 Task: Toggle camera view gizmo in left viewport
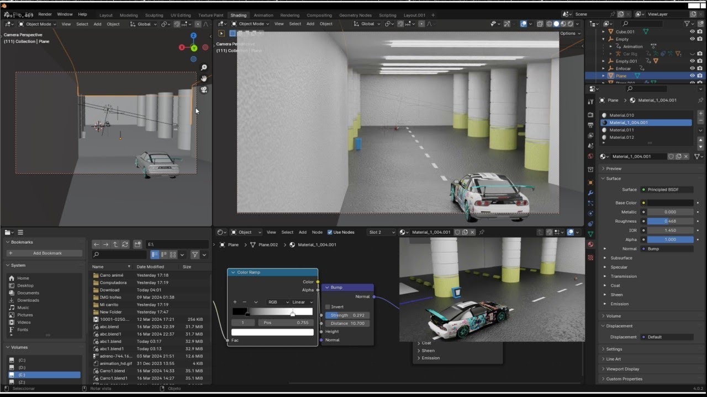coord(204,89)
